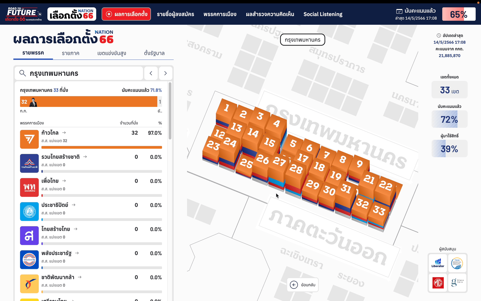Switch to the ตั้งรัฐบาล tab

pyautogui.click(x=154, y=53)
